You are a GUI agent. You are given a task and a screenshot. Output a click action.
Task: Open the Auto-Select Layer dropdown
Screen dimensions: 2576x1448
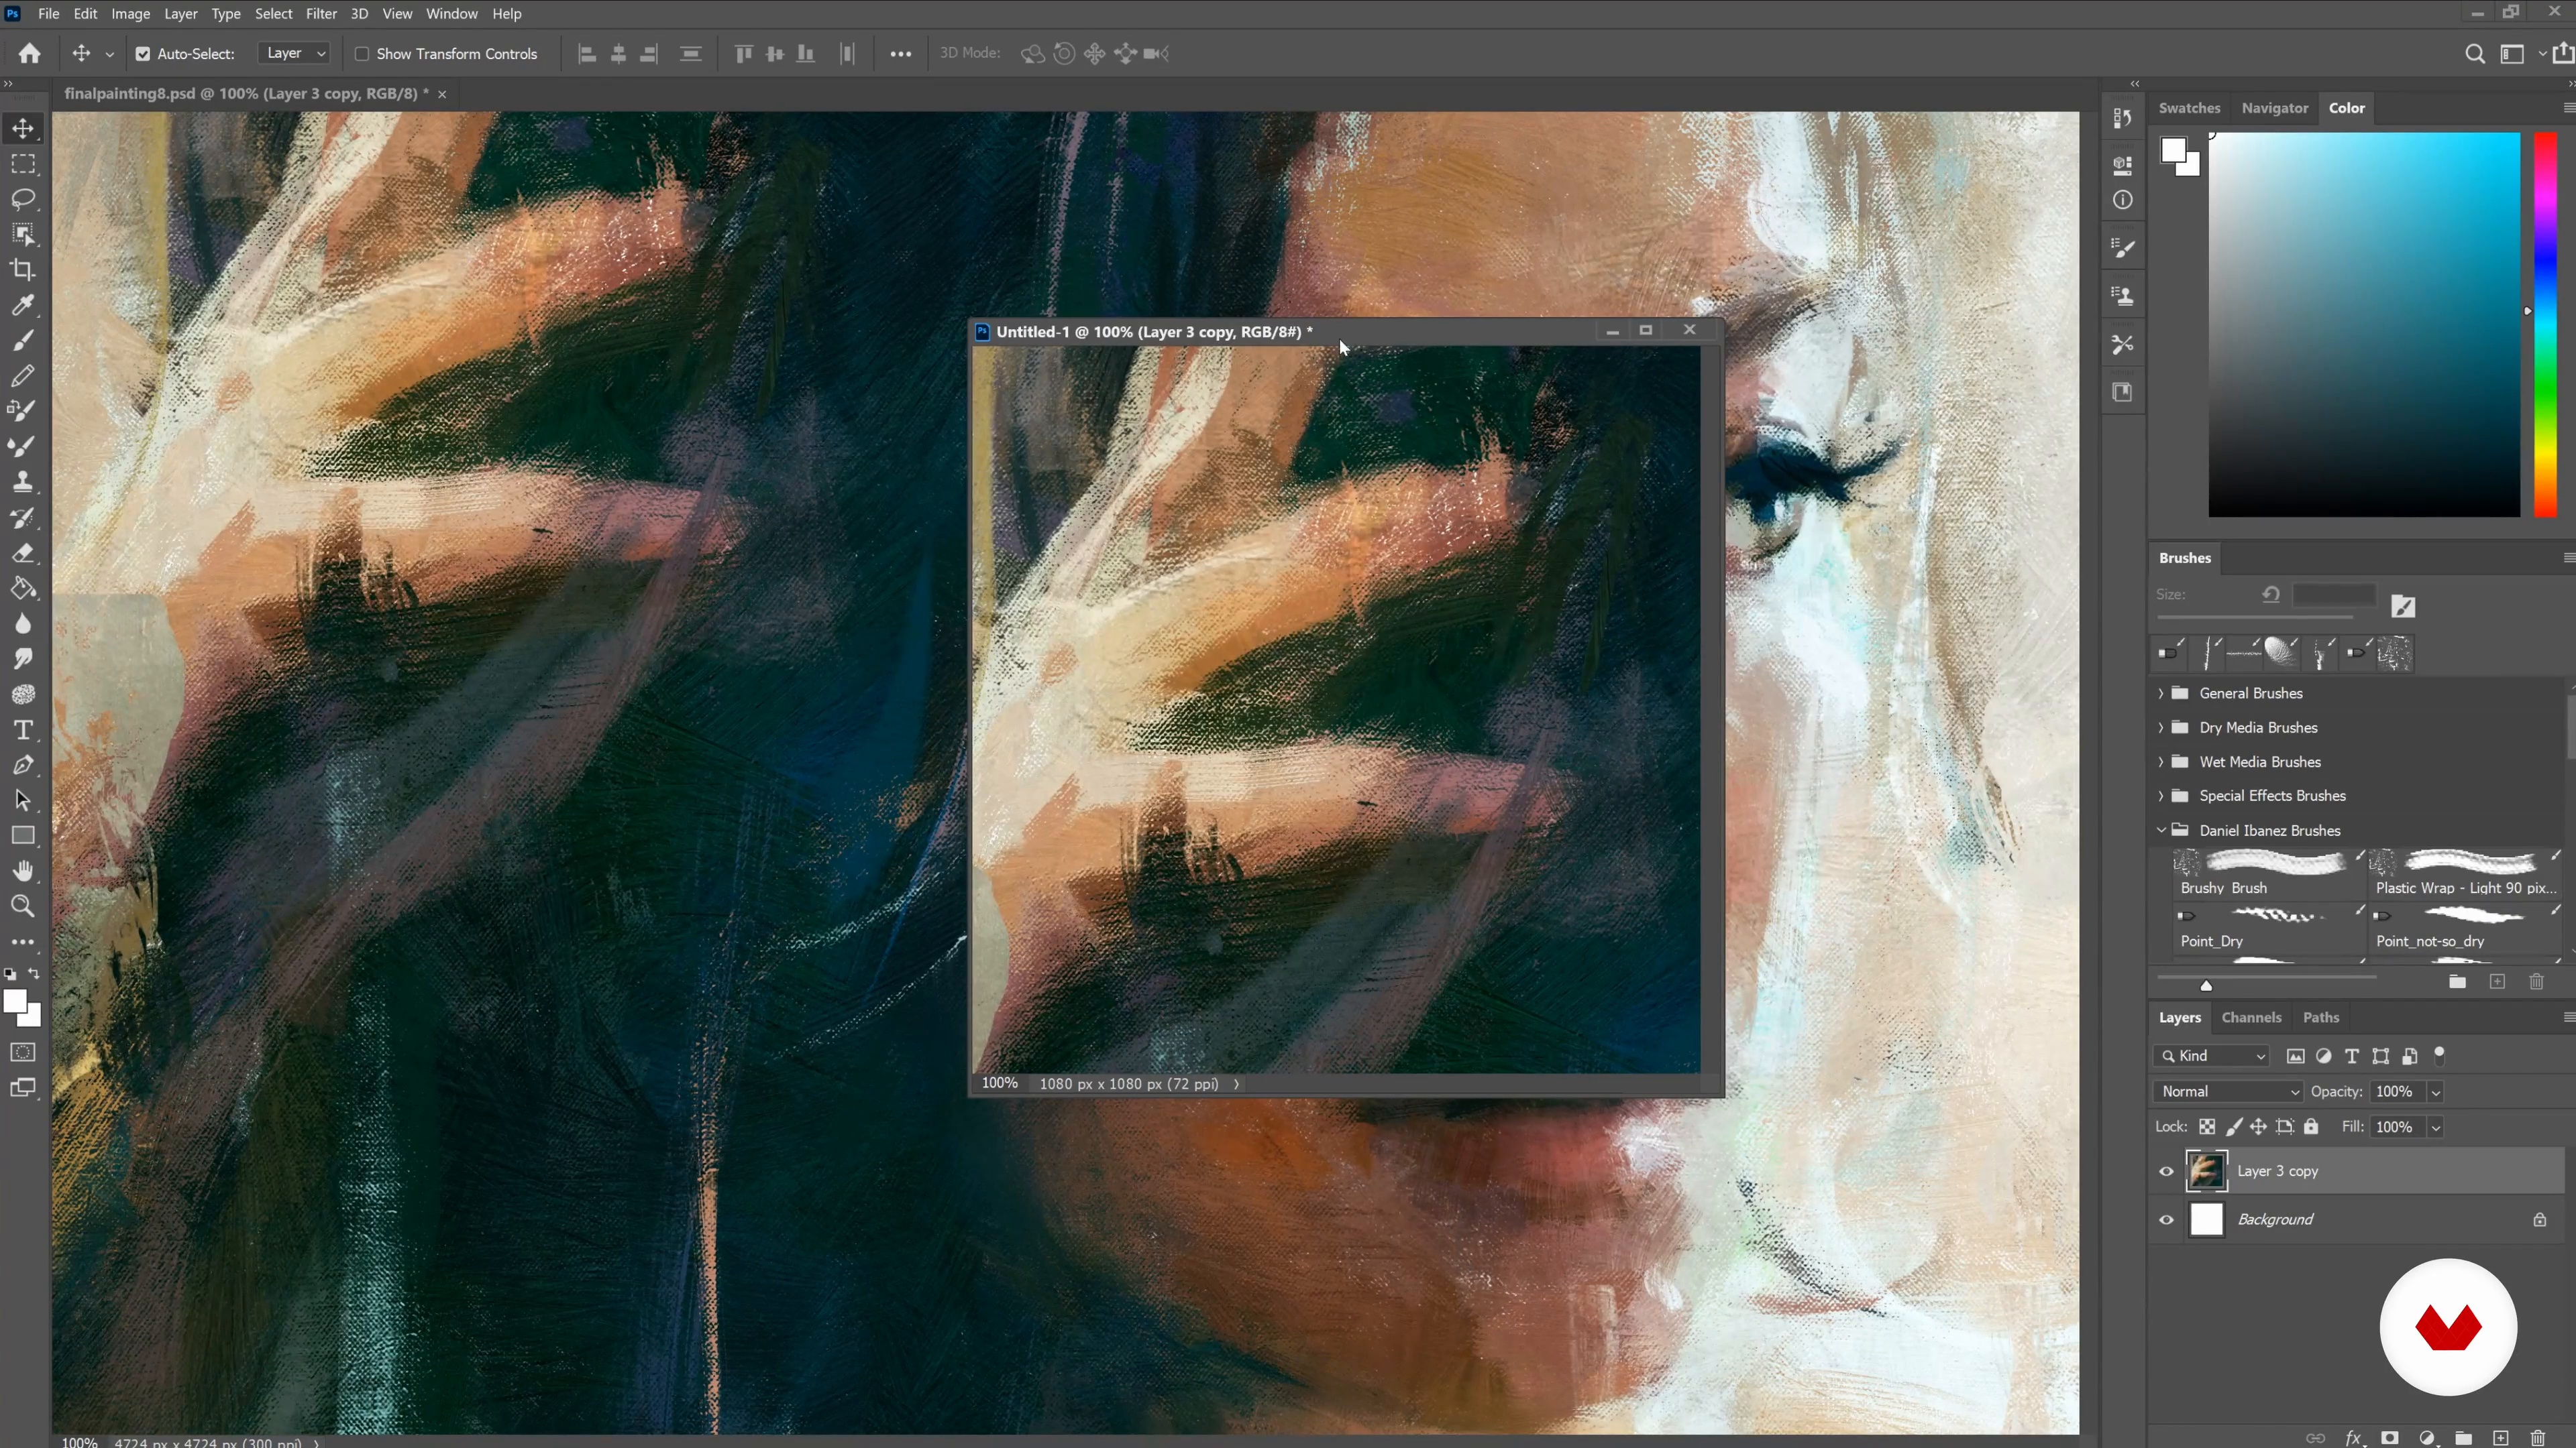pyautogui.click(x=294, y=54)
